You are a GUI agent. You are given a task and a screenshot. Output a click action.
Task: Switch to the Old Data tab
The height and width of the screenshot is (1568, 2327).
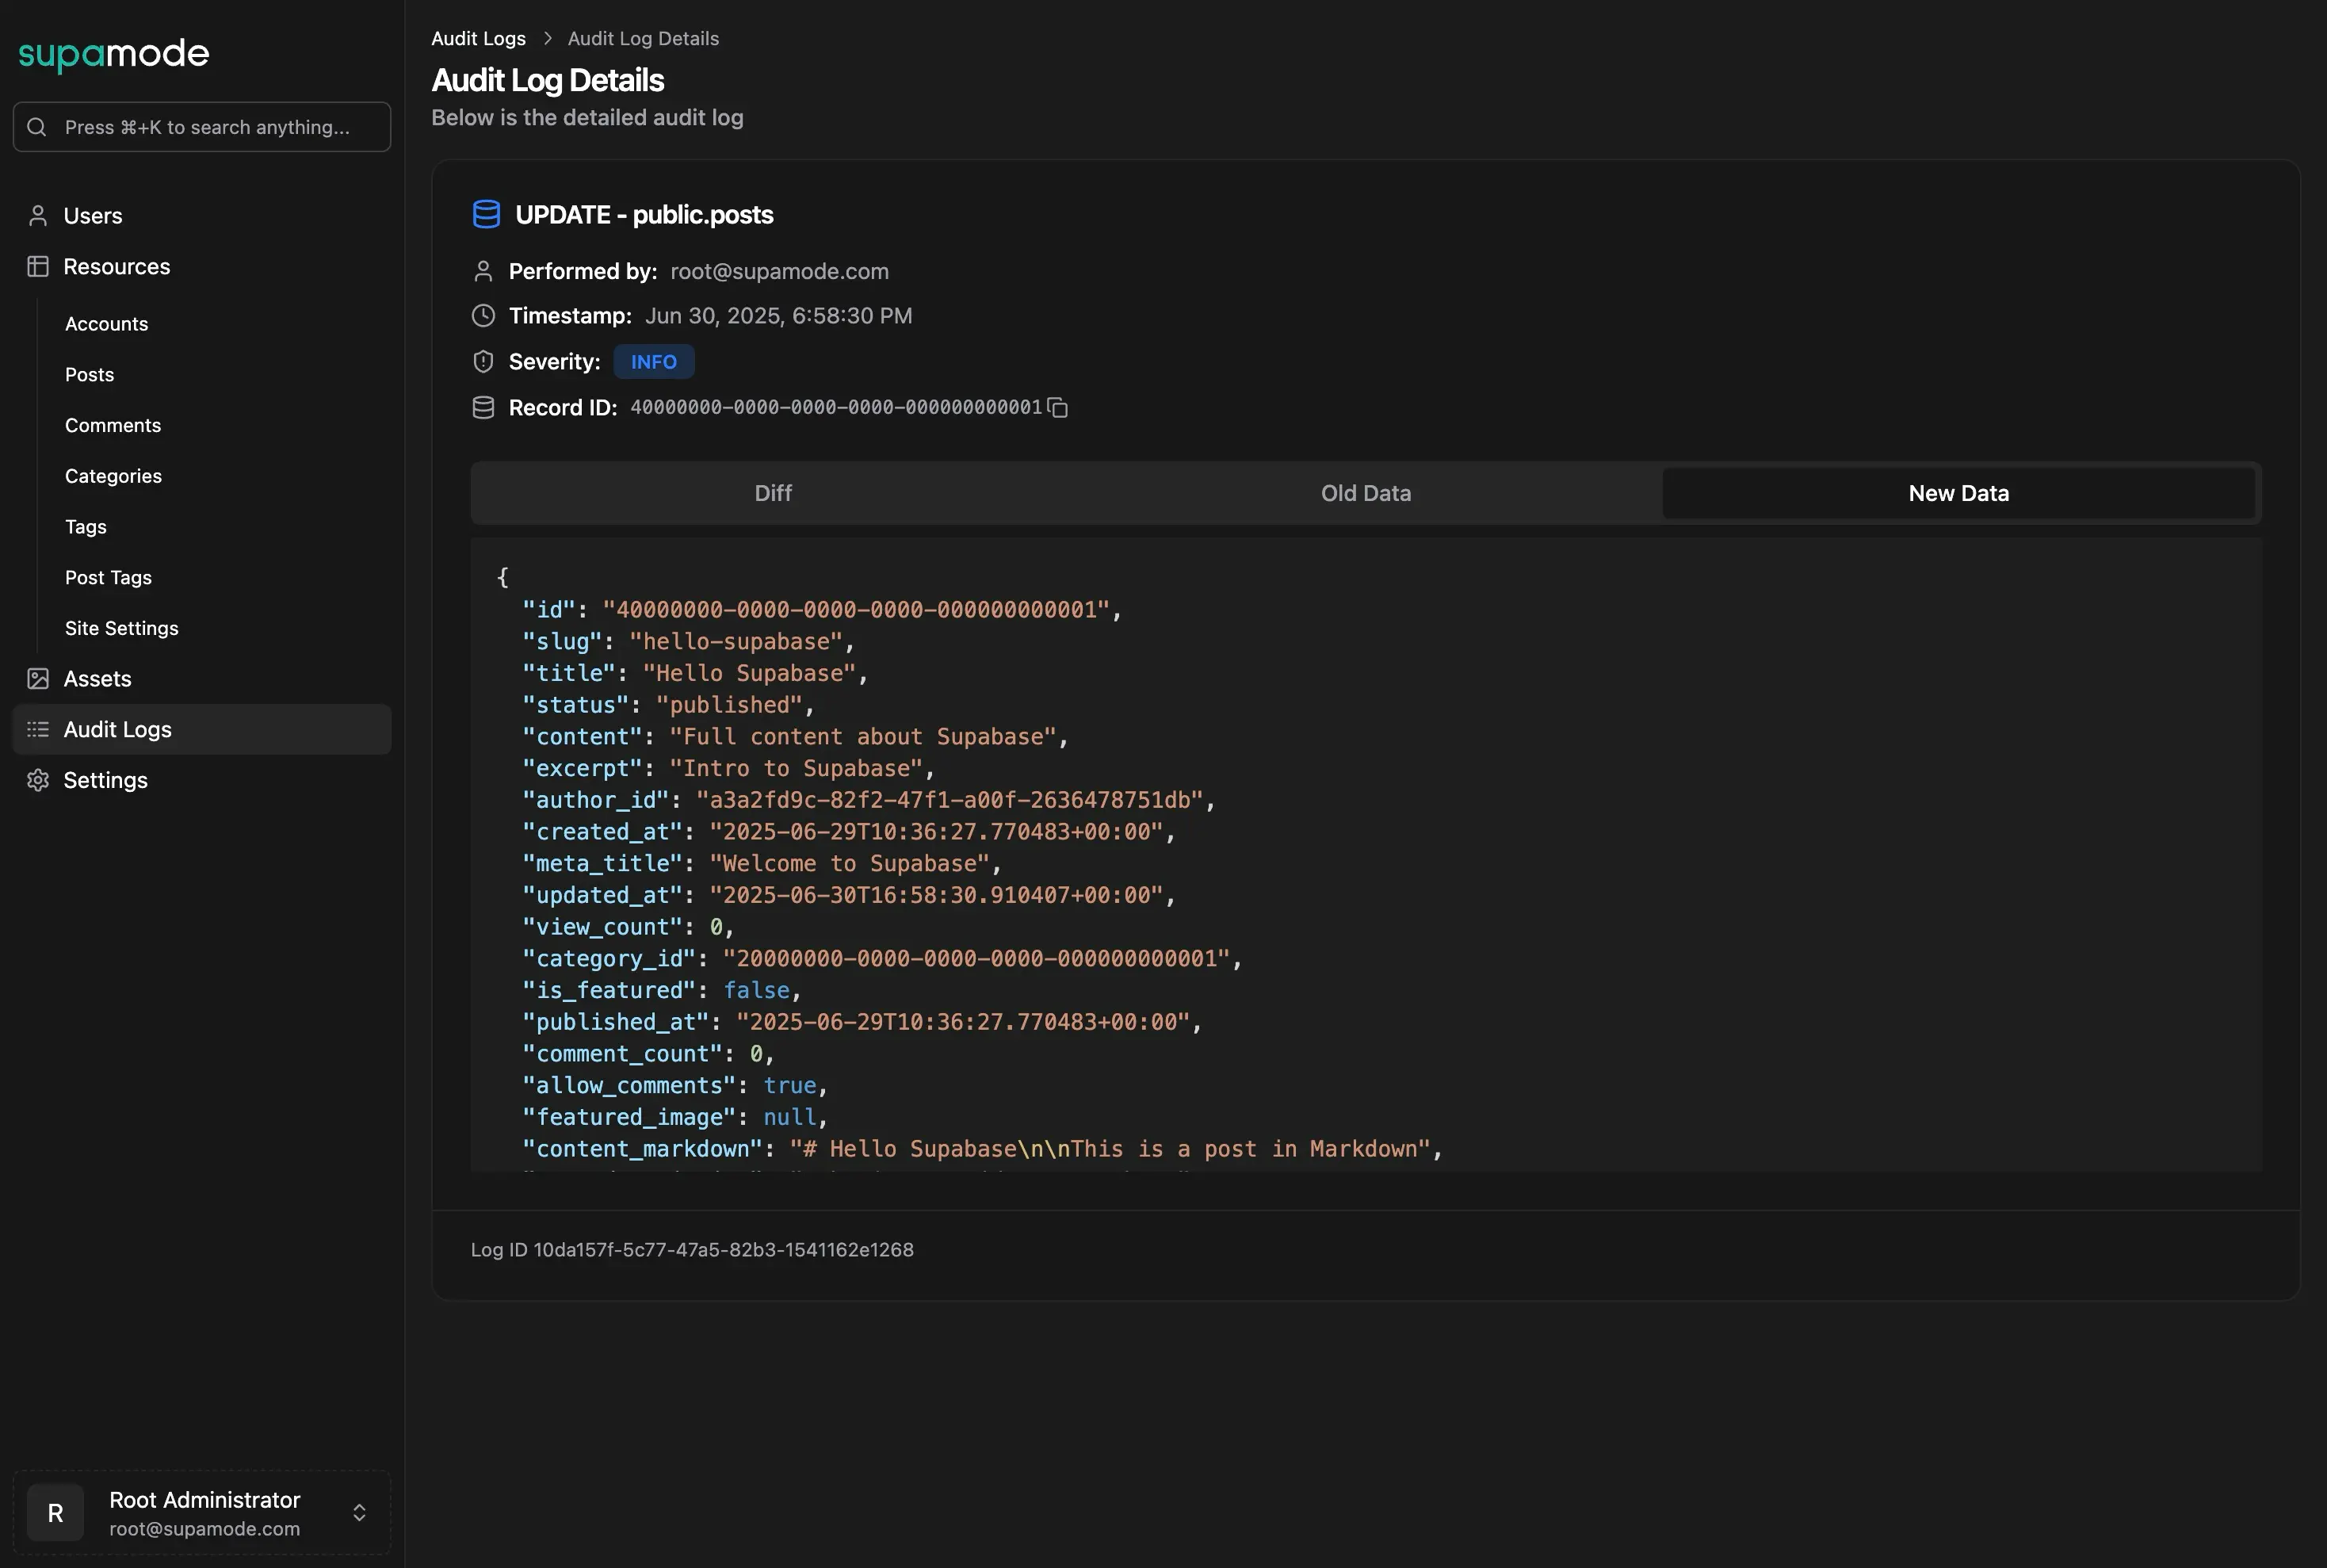(x=1366, y=492)
